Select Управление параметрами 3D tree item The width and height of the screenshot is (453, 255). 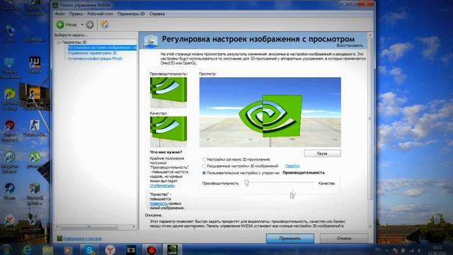(92, 53)
